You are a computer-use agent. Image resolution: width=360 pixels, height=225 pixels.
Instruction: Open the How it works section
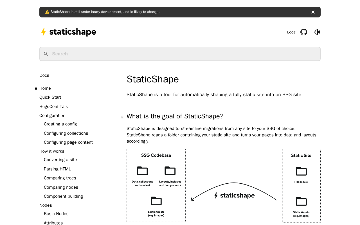pyautogui.click(x=52, y=151)
